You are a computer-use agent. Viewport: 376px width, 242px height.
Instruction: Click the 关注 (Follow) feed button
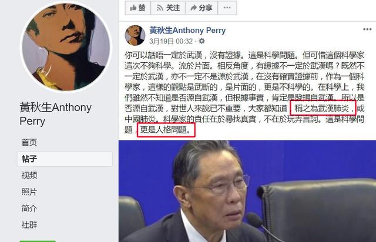pos(168,8)
